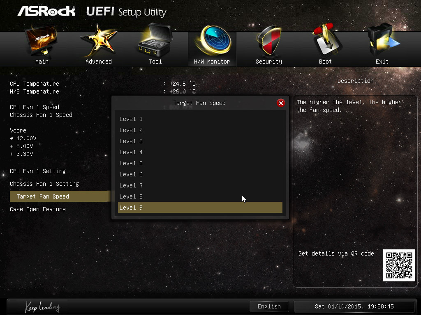Click the CPU Fan 1 Speed label
The width and height of the screenshot is (421, 315).
click(35, 107)
